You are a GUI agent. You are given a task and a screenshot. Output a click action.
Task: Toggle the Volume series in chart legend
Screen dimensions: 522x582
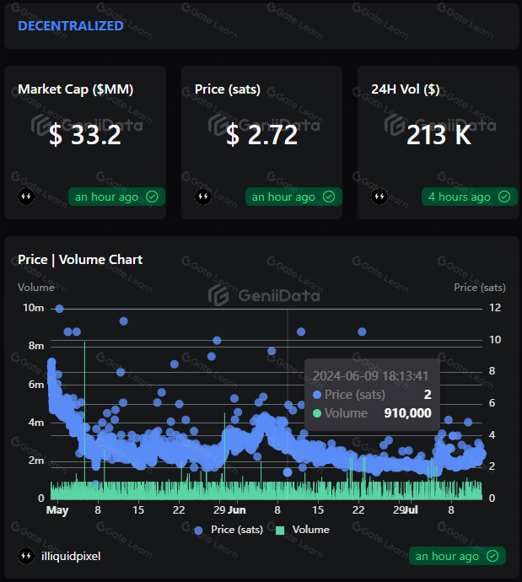[x=303, y=530]
